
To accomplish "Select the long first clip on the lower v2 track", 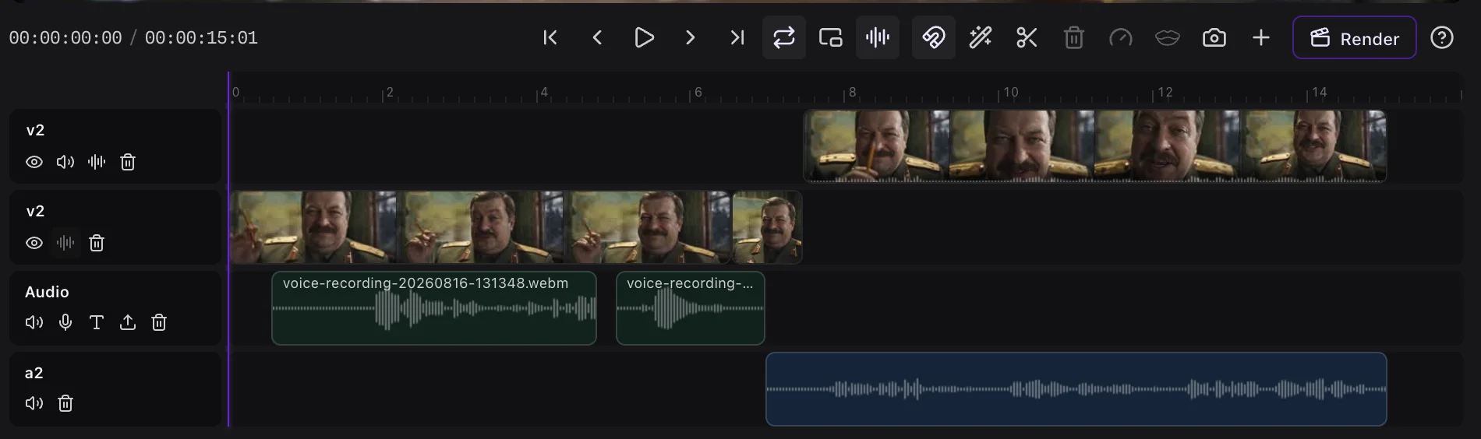I will tap(481, 227).
